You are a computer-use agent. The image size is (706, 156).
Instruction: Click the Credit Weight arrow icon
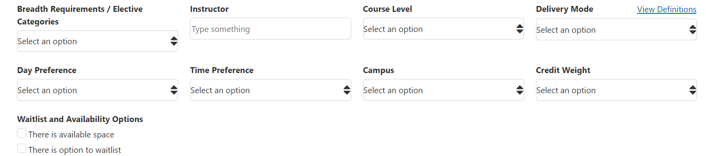click(x=693, y=90)
